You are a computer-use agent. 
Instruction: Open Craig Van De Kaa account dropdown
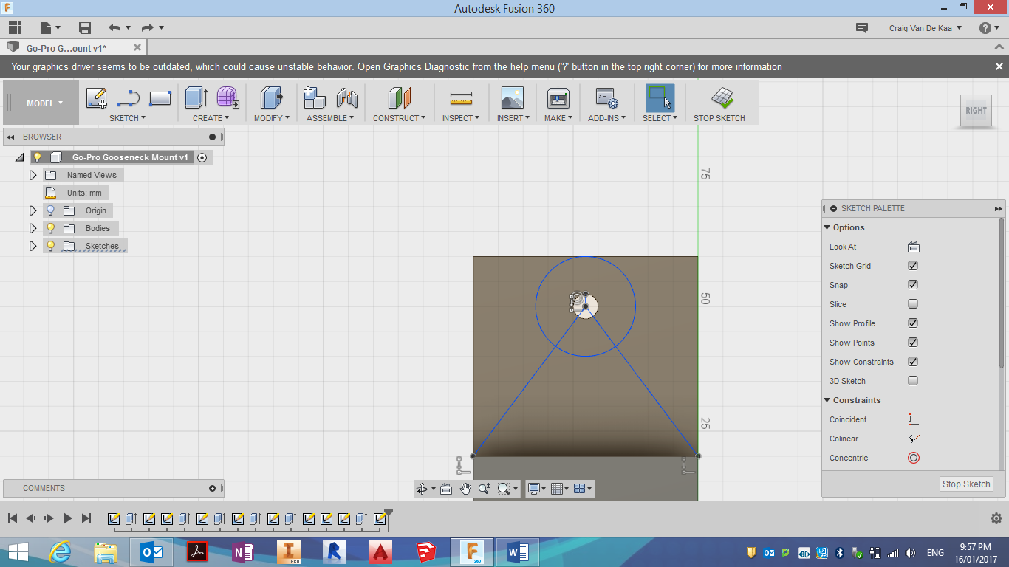[x=926, y=28]
